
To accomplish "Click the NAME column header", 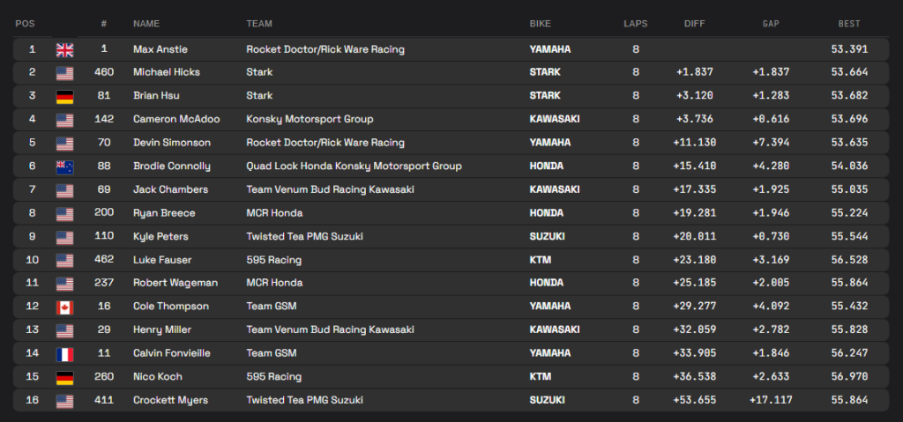I will click(146, 24).
